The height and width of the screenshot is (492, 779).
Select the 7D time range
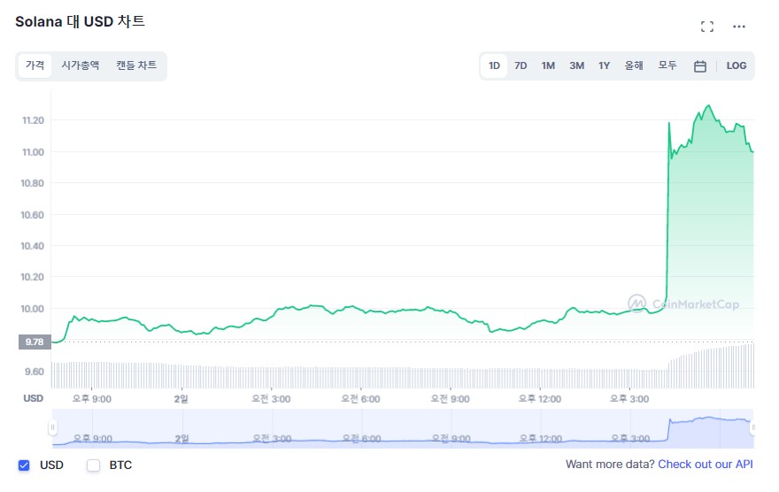pyautogui.click(x=521, y=66)
